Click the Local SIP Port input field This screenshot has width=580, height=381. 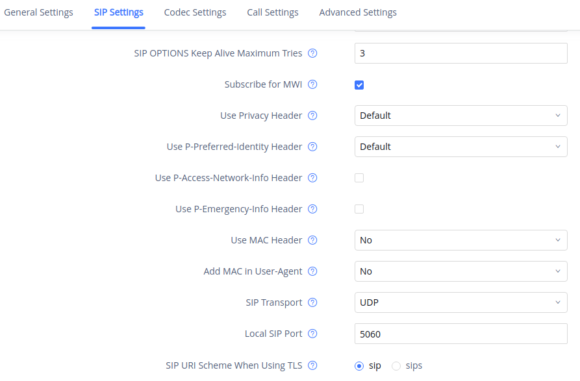(460, 334)
